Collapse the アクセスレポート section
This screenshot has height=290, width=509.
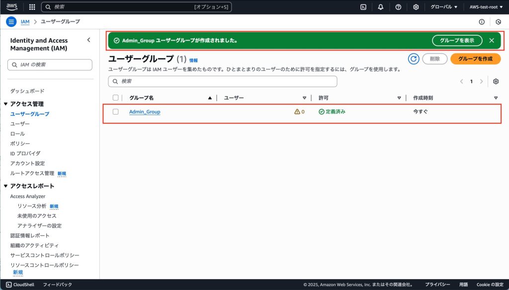[5, 186]
